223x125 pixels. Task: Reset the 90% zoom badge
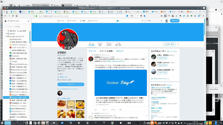tap(132, 16)
